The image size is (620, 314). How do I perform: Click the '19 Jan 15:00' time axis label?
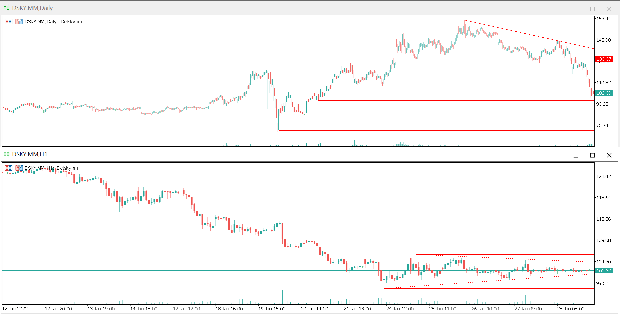272,309
